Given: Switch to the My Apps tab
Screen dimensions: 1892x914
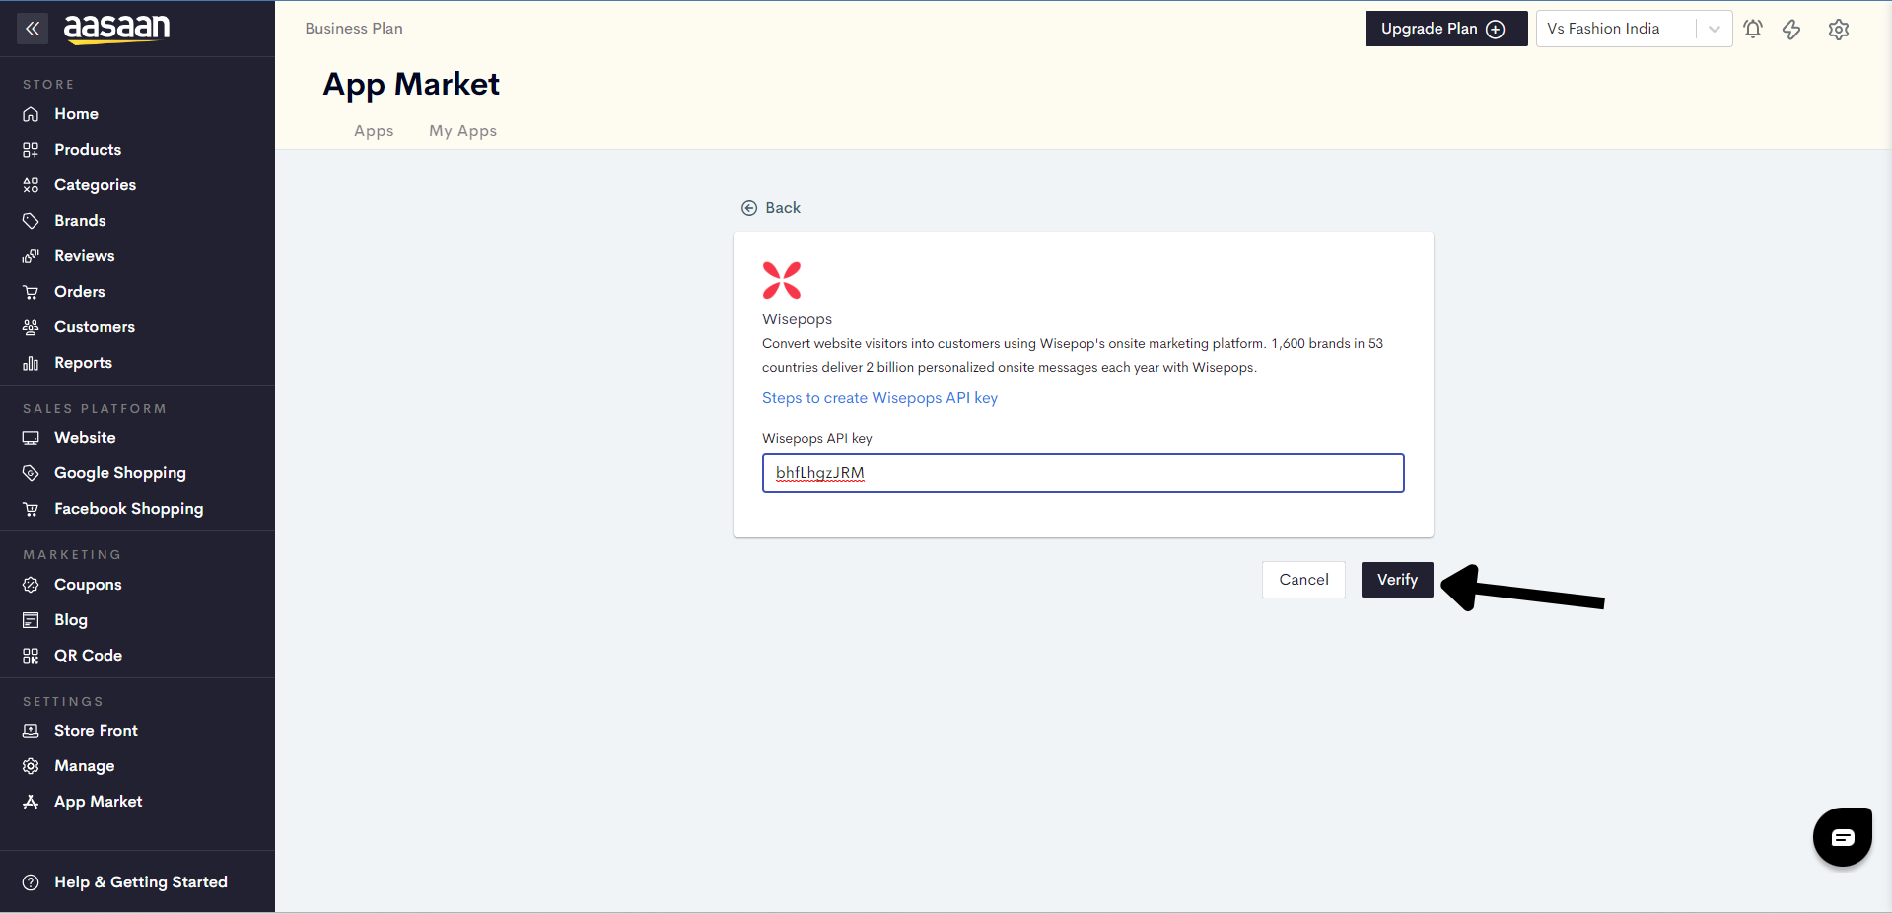Looking at the screenshot, I should (x=462, y=131).
